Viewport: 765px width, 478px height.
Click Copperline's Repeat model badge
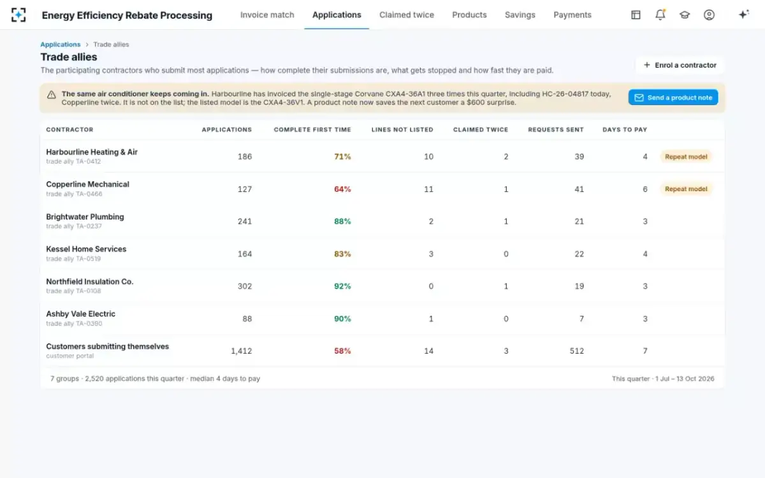[x=686, y=189]
